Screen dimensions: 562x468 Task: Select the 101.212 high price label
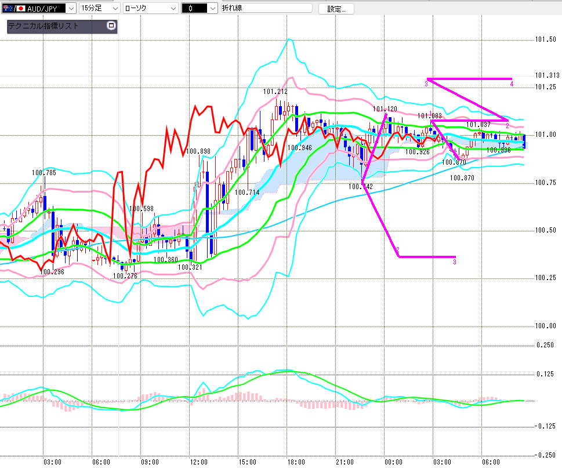[x=275, y=92]
